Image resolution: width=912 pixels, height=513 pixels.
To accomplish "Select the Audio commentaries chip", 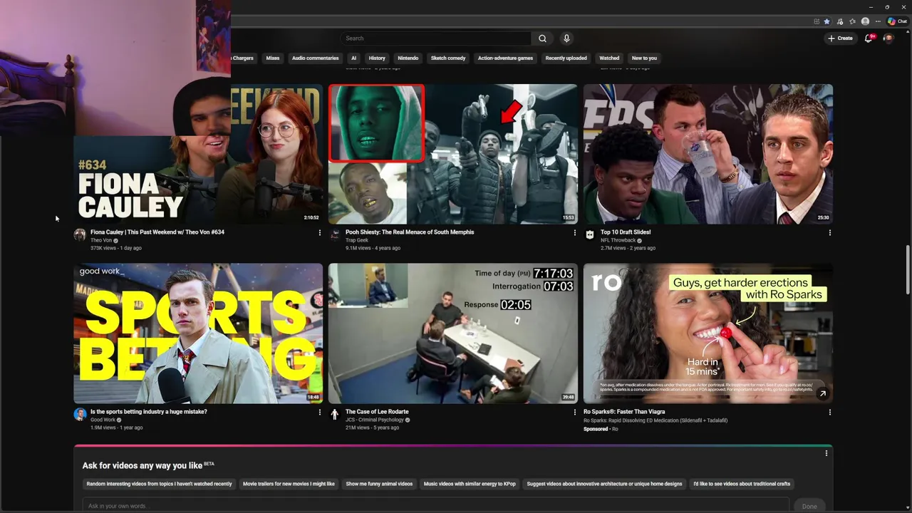I will (x=315, y=58).
